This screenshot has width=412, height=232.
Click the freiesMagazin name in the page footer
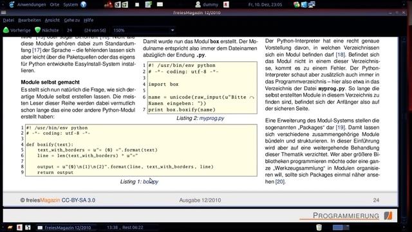pyautogui.click(x=43, y=200)
